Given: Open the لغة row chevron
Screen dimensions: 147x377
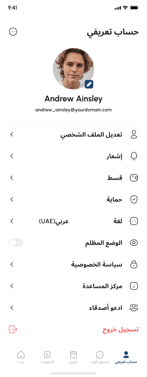Looking at the screenshot, I should [12, 221].
